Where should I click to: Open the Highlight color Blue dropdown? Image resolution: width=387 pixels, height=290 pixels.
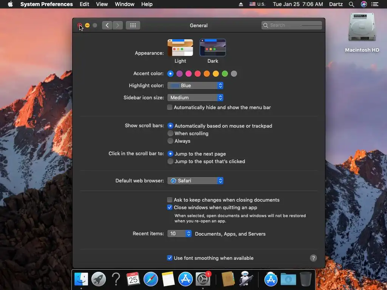tap(195, 86)
